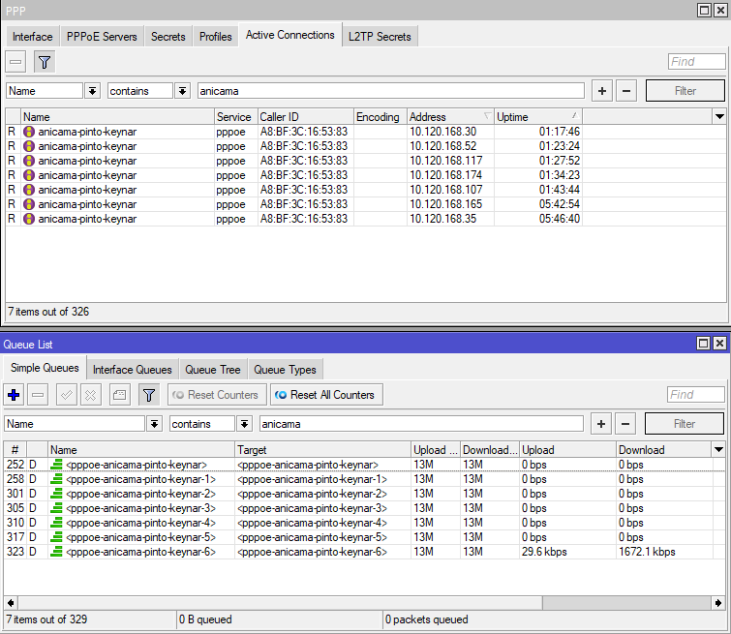Click queue icon of pppoe-anicama-pinto-keynar-3
This screenshot has width=731, height=634.
[x=56, y=507]
